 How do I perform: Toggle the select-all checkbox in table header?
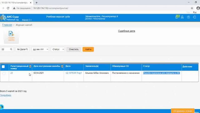3,67
